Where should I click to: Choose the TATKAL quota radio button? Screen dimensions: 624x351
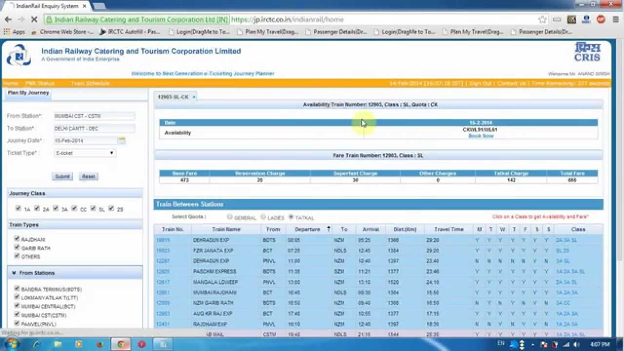pyautogui.click(x=291, y=217)
